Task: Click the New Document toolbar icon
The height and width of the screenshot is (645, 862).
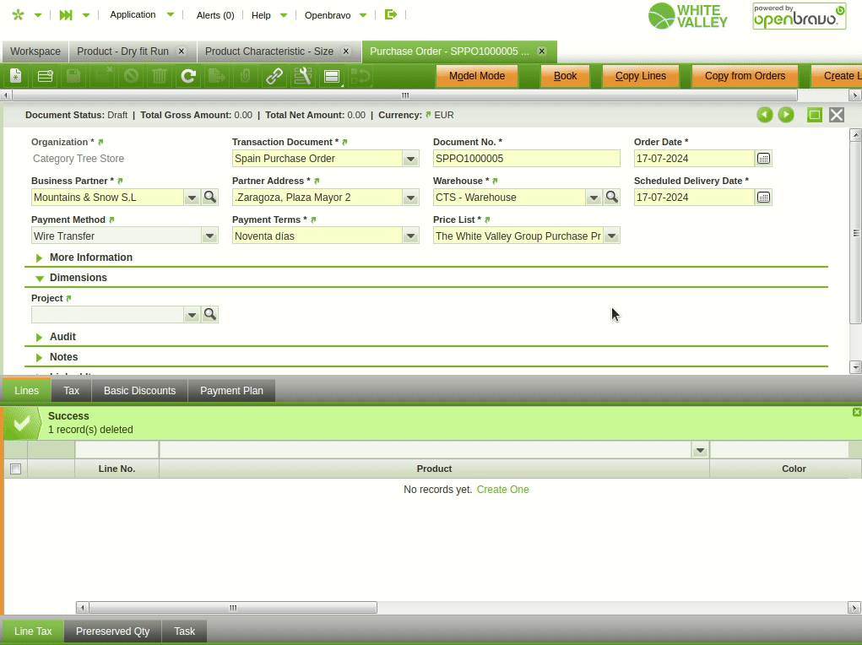Action: (x=15, y=76)
